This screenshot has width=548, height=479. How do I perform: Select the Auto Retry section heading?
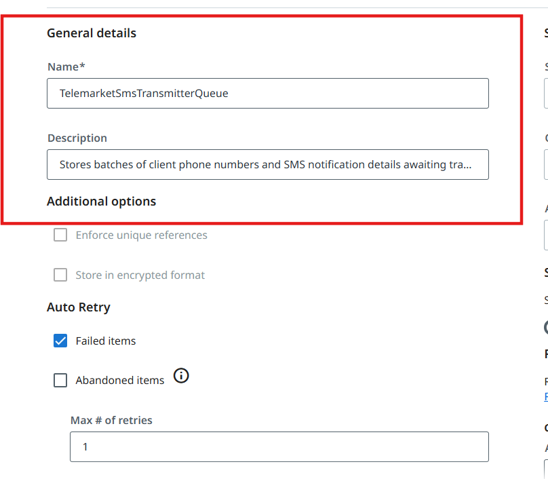pos(79,307)
